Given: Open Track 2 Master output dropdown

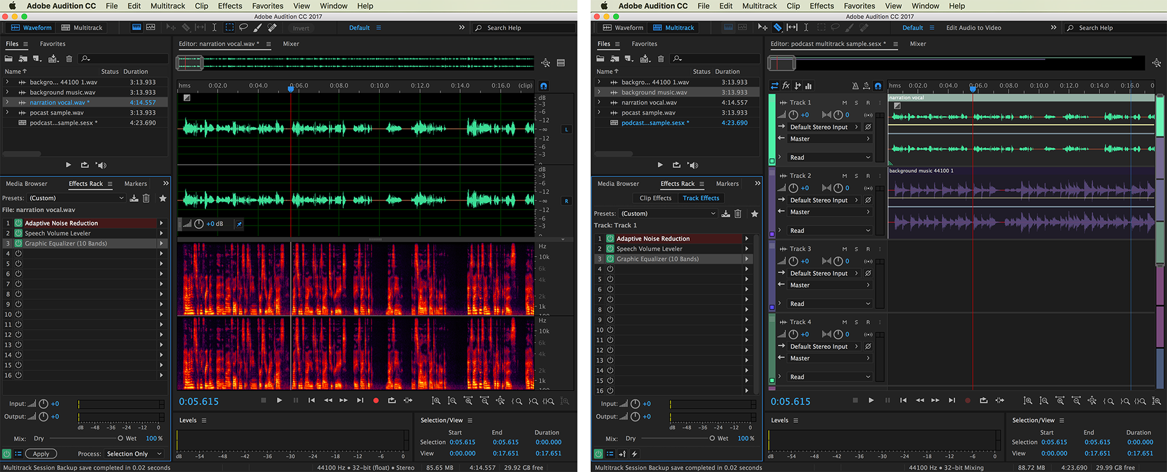Looking at the screenshot, I should tap(830, 212).
